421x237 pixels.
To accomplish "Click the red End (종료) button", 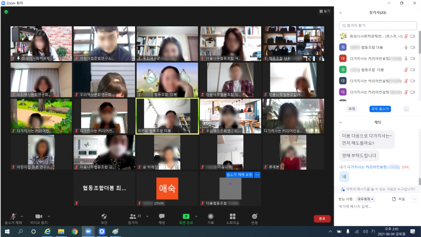I will [322, 219].
